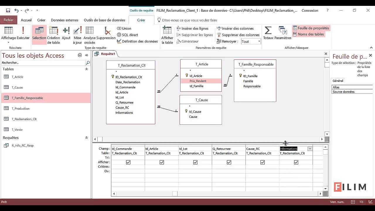Open the Paramètres dialog

coord(283,33)
